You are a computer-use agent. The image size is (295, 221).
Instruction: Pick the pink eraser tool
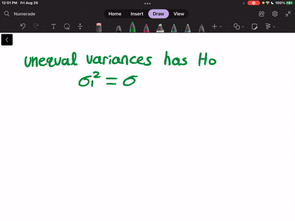coord(99,27)
